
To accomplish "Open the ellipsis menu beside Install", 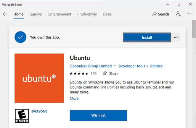I will (x=176, y=37).
